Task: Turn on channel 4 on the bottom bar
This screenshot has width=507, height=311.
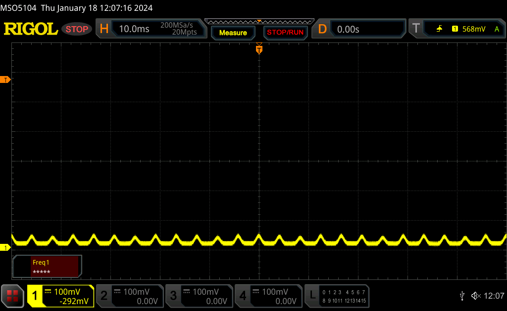Action: point(268,296)
